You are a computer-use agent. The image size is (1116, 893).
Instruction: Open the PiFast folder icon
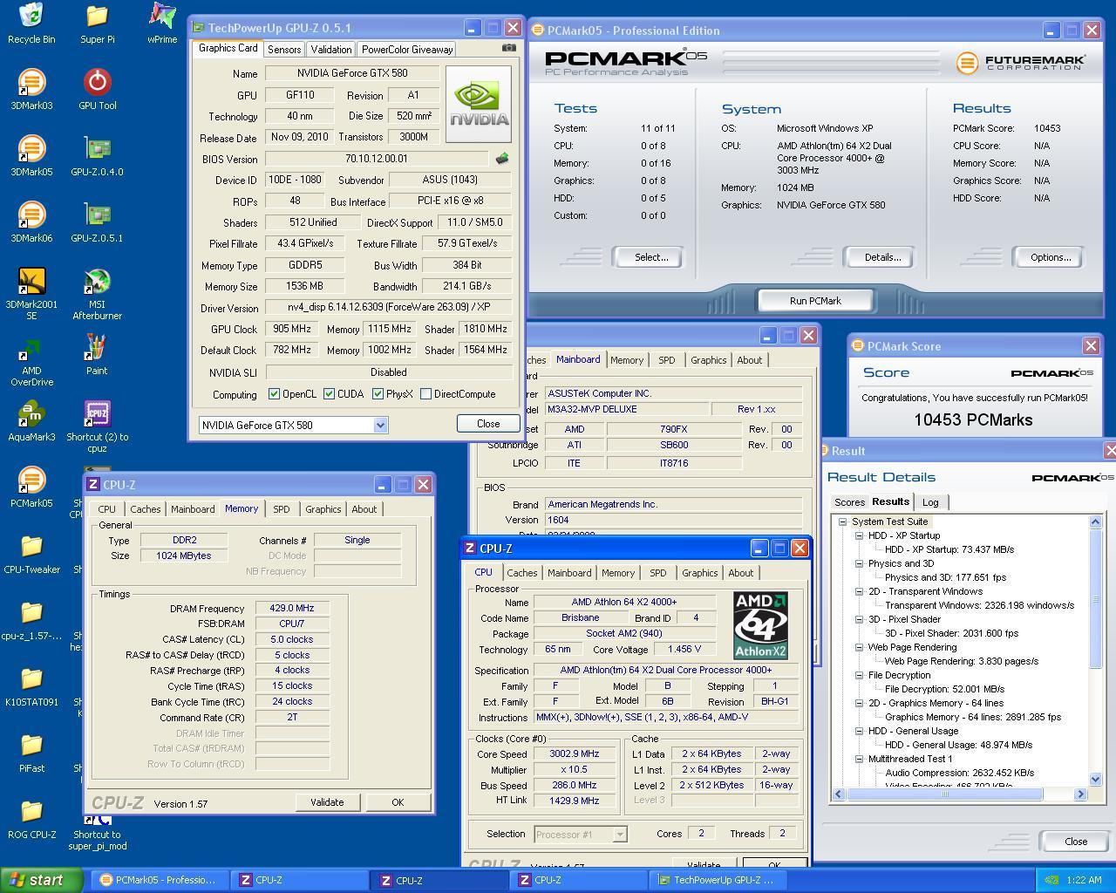point(31,753)
